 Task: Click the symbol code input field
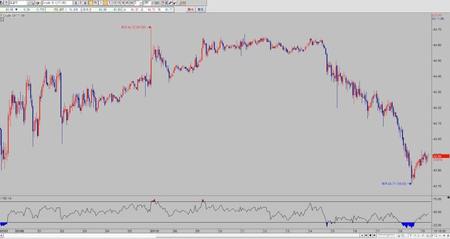[x=18, y=3]
